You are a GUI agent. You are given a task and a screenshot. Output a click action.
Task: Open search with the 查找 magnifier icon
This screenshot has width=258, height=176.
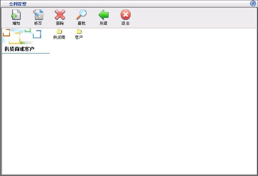tap(81, 15)
